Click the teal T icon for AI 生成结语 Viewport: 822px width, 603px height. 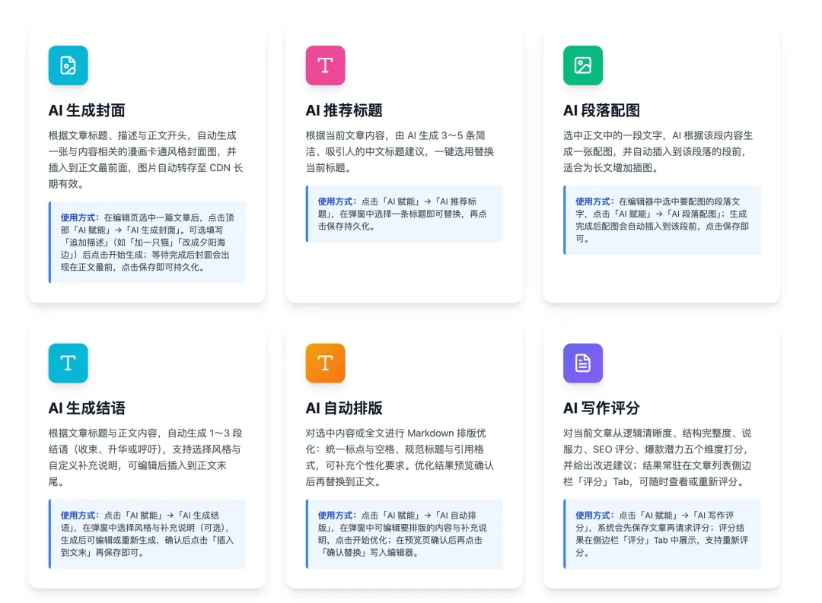68,363
